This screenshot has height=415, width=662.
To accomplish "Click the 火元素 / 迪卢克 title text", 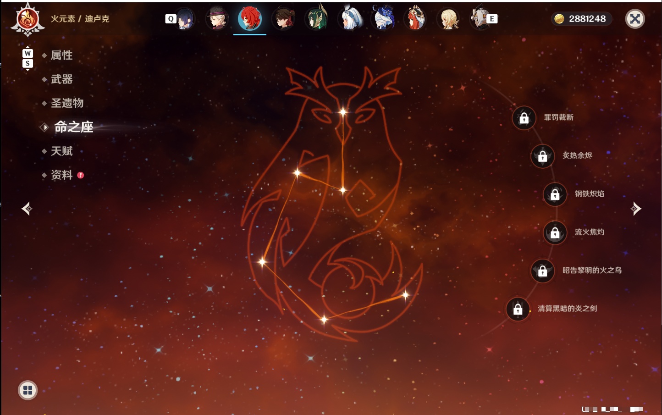I will [80, 19].
